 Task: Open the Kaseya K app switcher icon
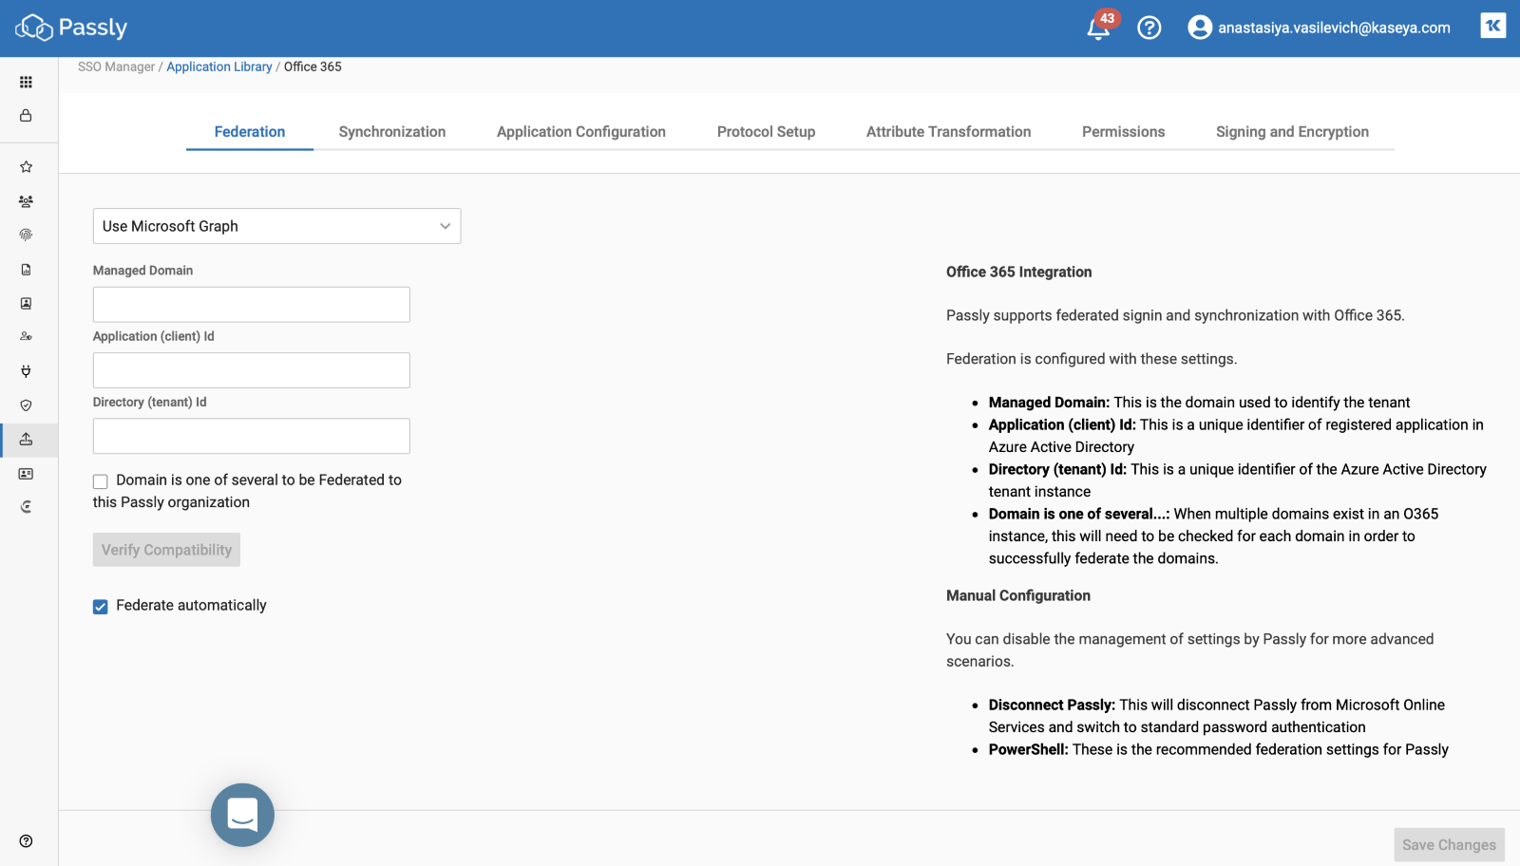[x=1493, y=26]
